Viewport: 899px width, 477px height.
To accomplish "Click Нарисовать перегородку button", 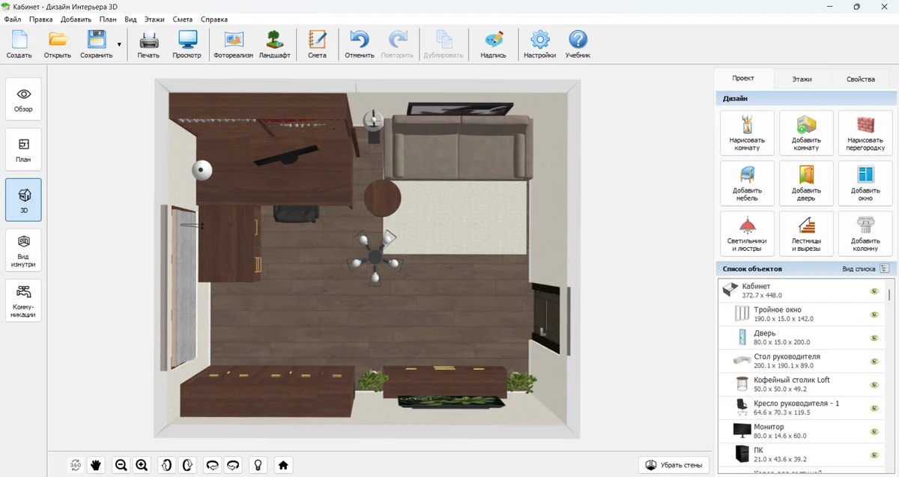I will coord(865,133).
